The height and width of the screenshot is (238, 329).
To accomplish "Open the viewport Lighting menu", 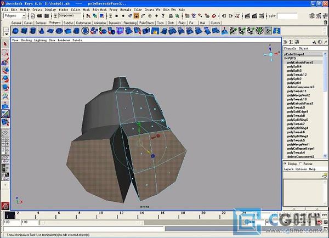I will (x=40, y=40).
